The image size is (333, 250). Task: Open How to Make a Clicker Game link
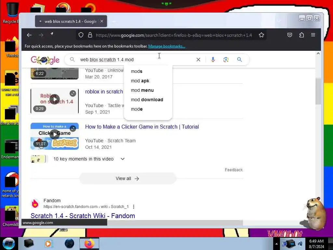pos(142,127)
